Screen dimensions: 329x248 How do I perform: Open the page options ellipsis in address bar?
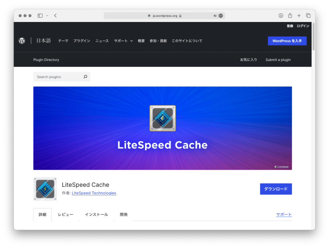221,16
